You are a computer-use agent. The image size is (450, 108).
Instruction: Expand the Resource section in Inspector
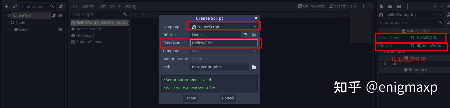pos(381,64)
